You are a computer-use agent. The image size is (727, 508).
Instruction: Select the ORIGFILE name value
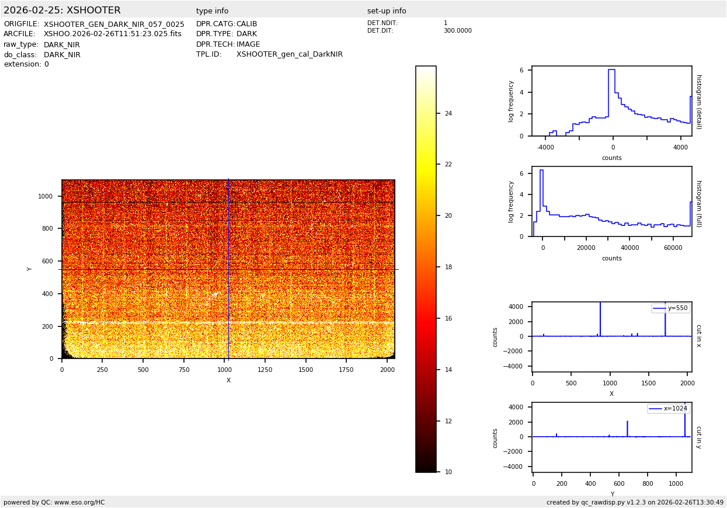[114, 25]
